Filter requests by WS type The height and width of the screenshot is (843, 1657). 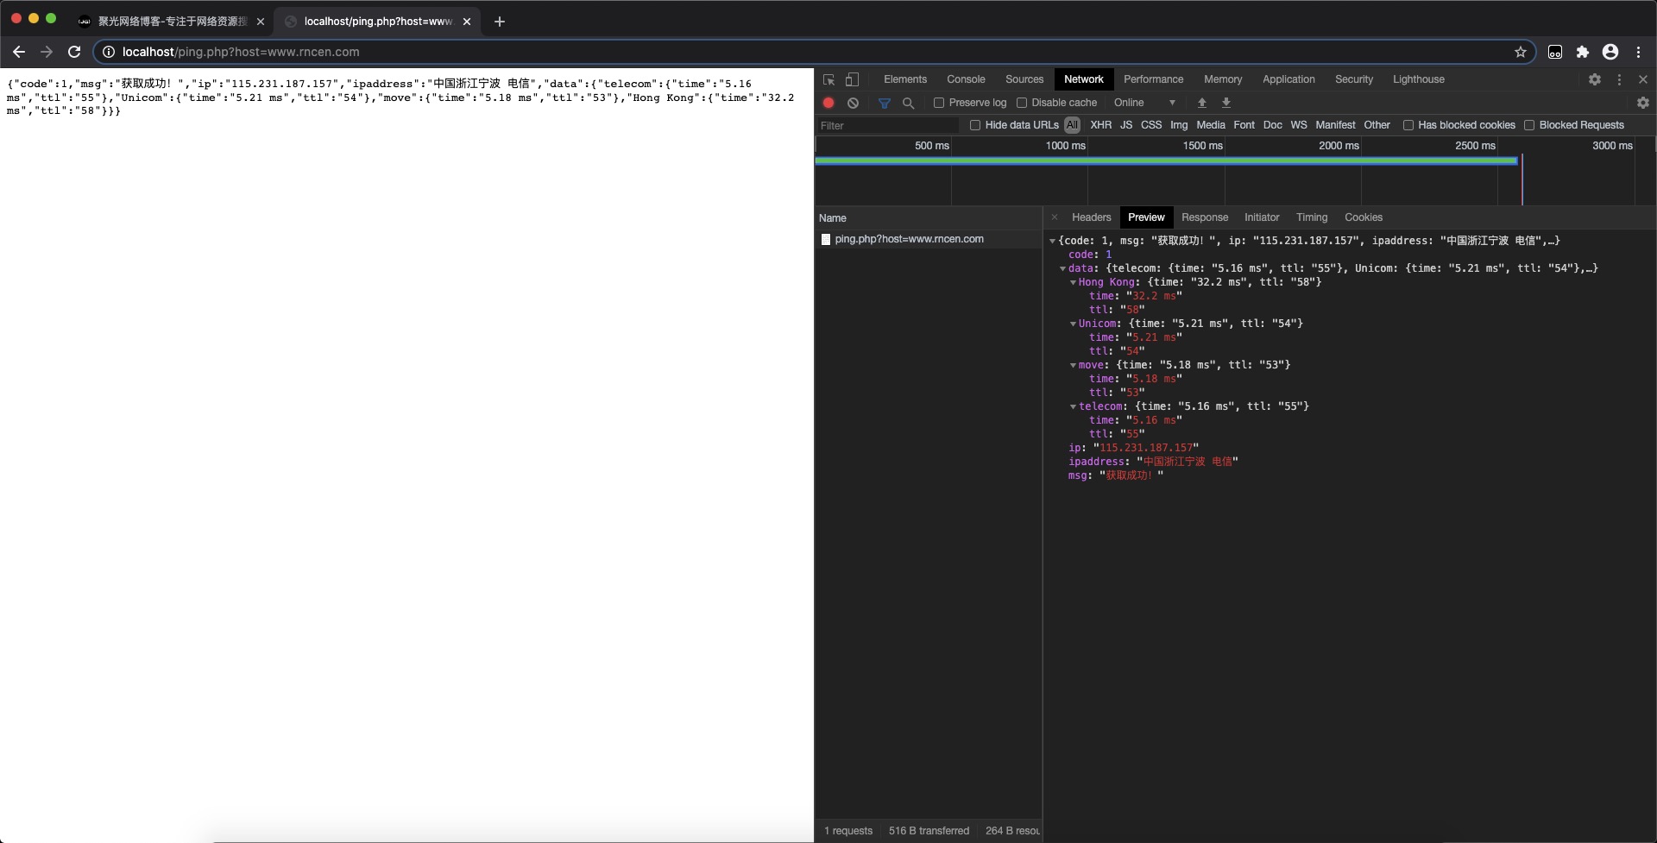click(1299, 125)
